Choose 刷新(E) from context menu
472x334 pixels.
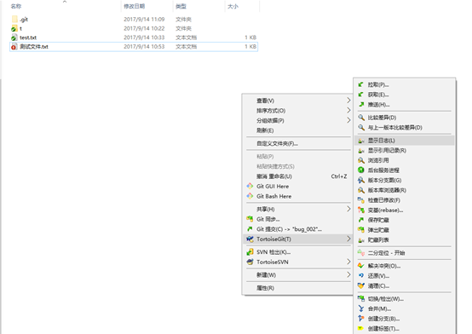pyautogui.click(x=297, y=130)
